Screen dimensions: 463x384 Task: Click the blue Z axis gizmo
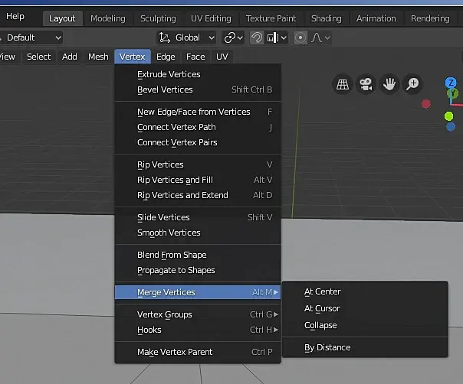pyautogui.click(x=452, y=83)
